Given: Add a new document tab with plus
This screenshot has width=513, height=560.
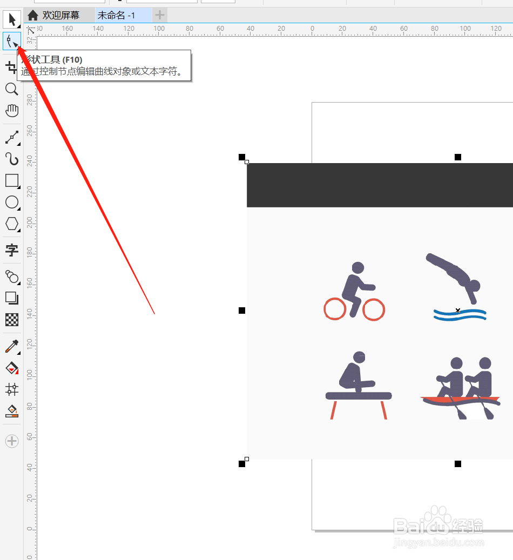Looking at the screenshot, I should [x=160, y=15].
